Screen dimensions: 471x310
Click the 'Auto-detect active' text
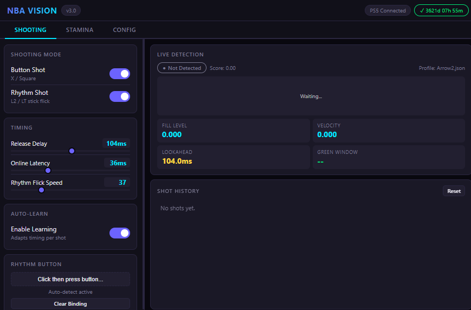(70, 292)
